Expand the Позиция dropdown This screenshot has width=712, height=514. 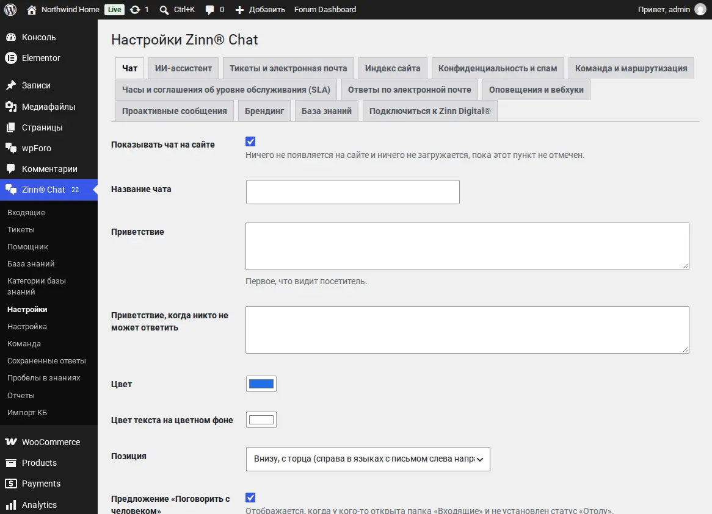[368, 459]
